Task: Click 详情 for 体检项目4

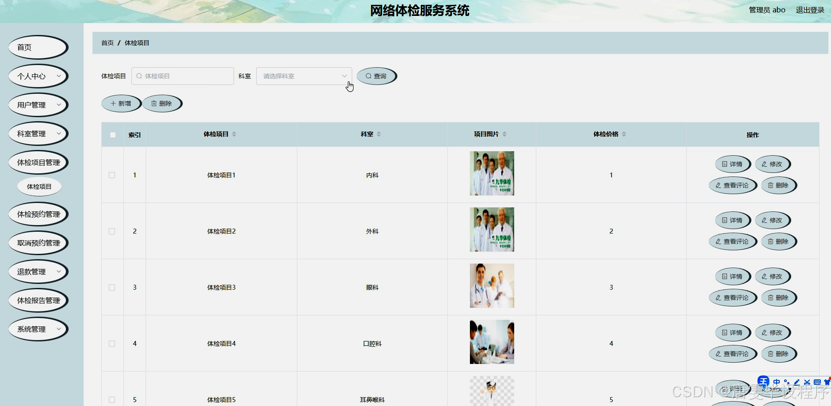Action: (733, 333)
